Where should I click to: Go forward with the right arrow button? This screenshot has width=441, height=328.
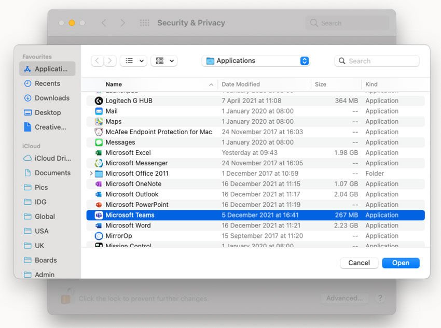pos(110,61)
